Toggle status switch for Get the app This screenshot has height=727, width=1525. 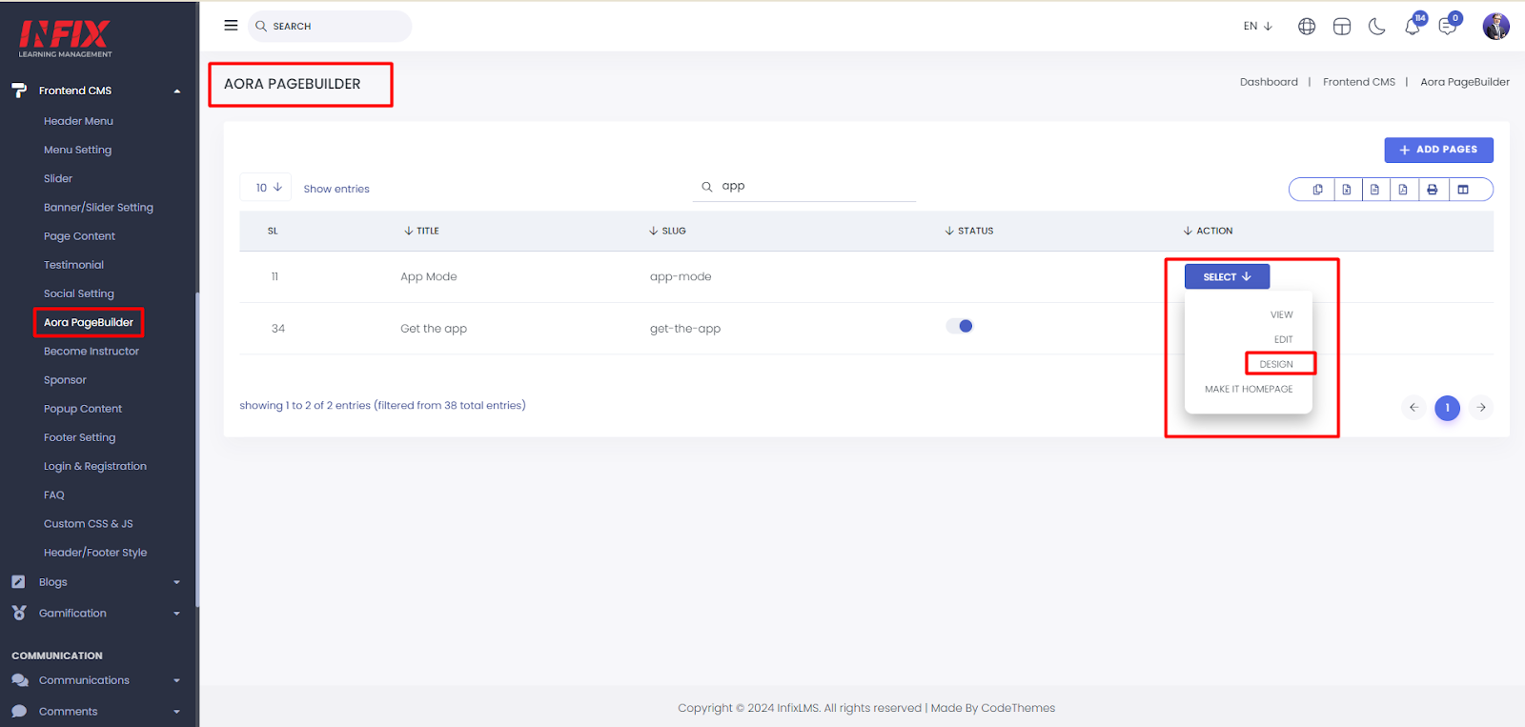pos(960,326)
